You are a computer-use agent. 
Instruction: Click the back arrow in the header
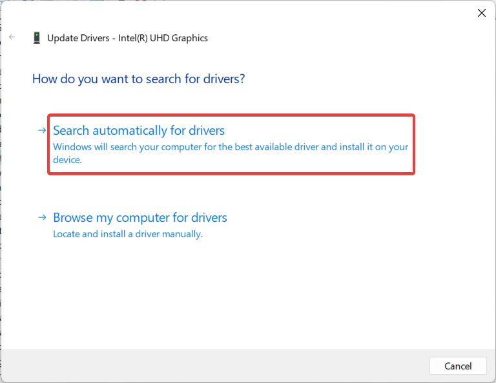click(12, 37)
